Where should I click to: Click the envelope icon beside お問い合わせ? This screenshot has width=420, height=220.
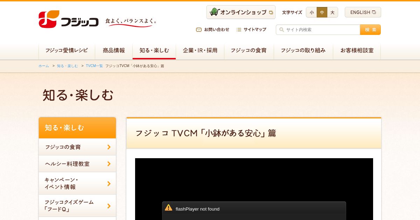199,30
